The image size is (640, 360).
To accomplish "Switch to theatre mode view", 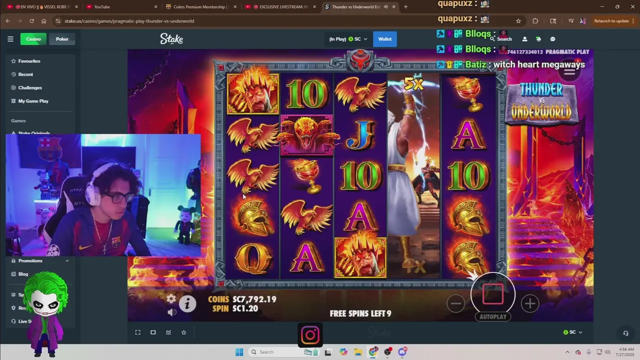I will [153, 332].
